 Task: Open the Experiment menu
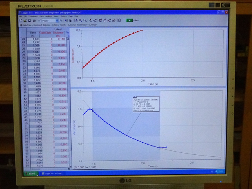click(x=33, y=16)
